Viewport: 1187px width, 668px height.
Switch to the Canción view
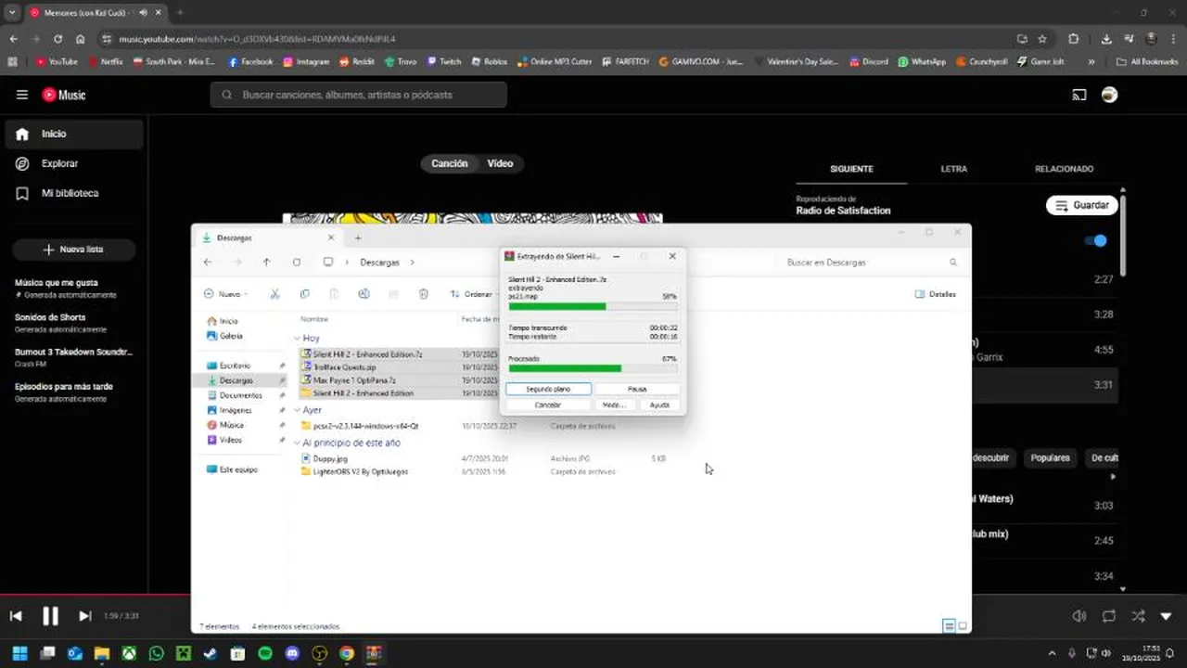pyautogui.click(x=450, y=163)
